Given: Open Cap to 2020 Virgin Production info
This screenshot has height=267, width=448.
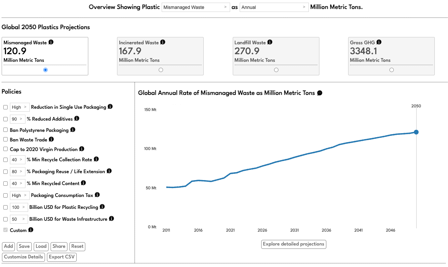Looking at the screenshot, I should tap(82, 149).
